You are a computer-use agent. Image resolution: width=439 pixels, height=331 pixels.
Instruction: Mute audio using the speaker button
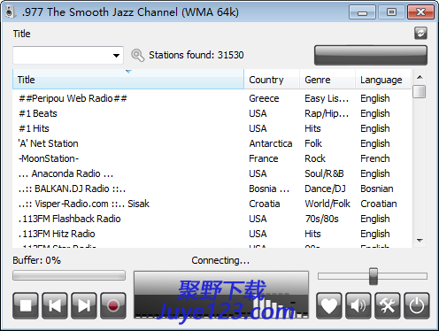pyautogui.click(x=358, y=305)
